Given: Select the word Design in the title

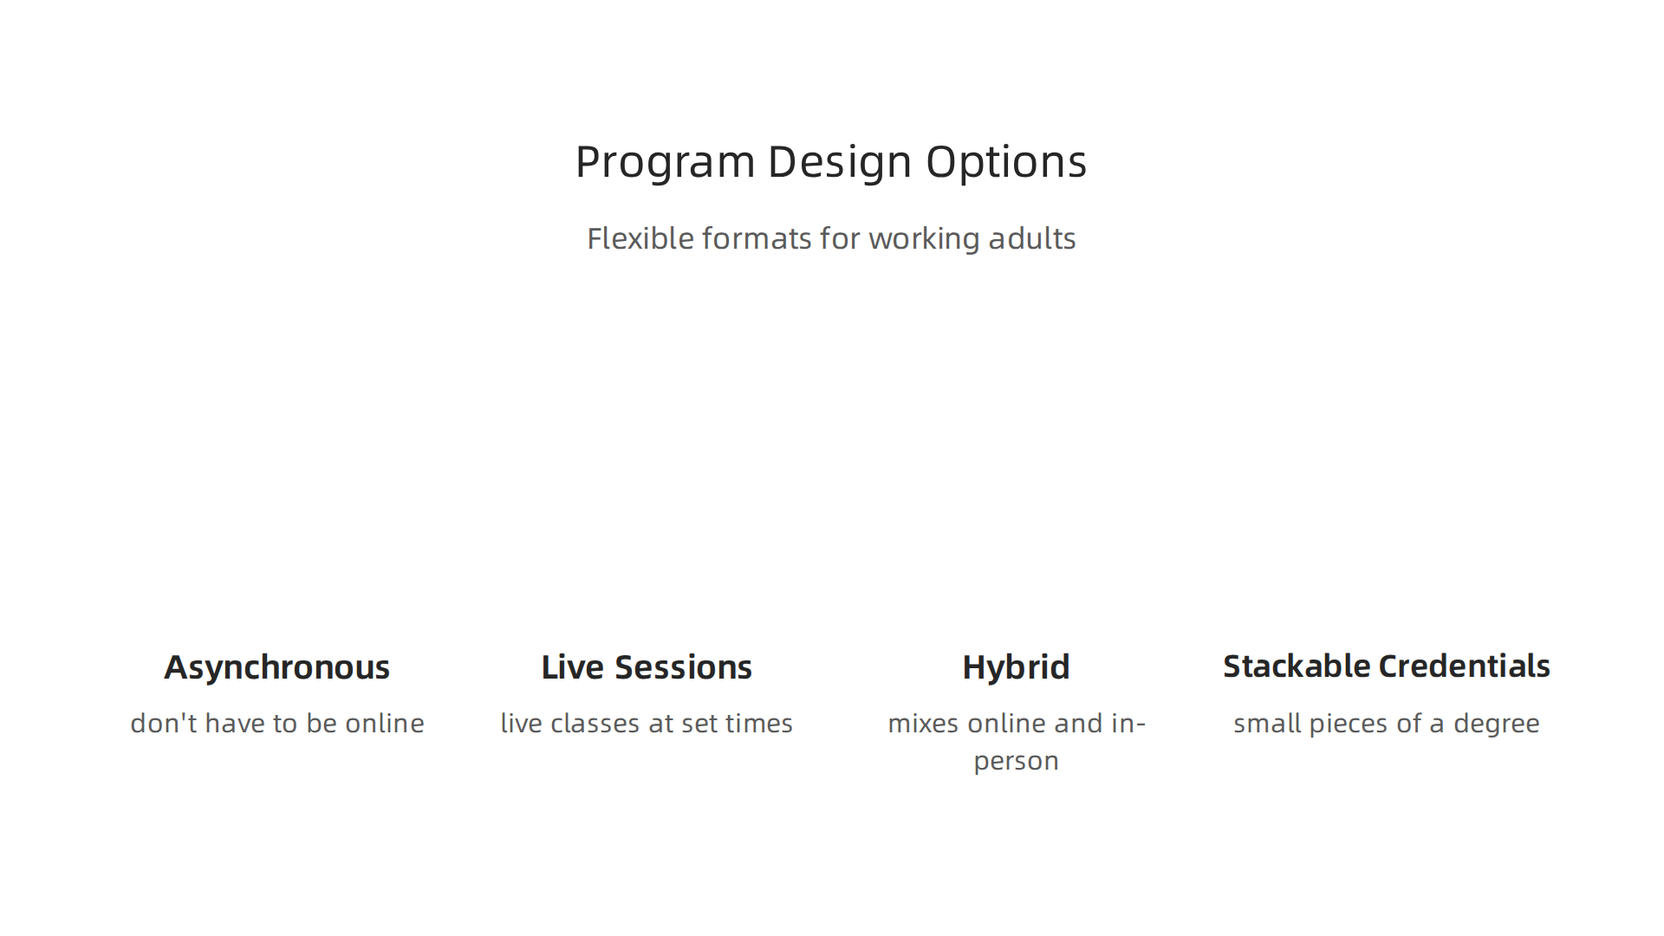Looking at the screenshot, I should [840, 162].
